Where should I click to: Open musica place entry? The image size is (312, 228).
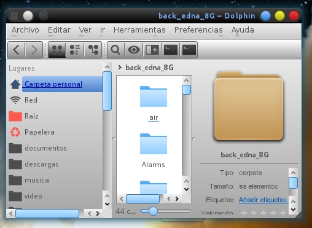(37, 180)
